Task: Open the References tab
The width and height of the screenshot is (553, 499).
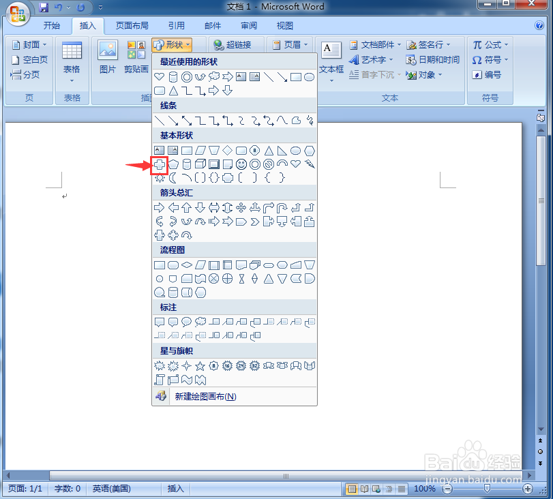Action: (x=177, y=25)
